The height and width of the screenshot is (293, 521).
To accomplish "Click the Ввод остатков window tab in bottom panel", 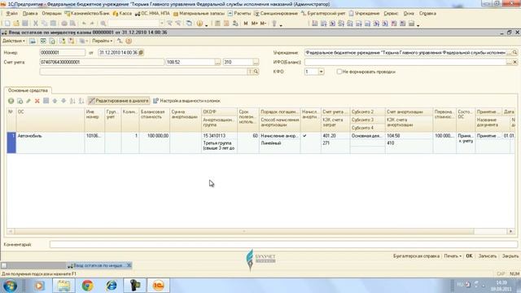I will 99,265.
